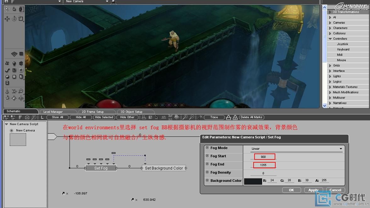This screenshot has height=208, width=370.
Task: Click the sphere material icon
Action: [7, 77]
